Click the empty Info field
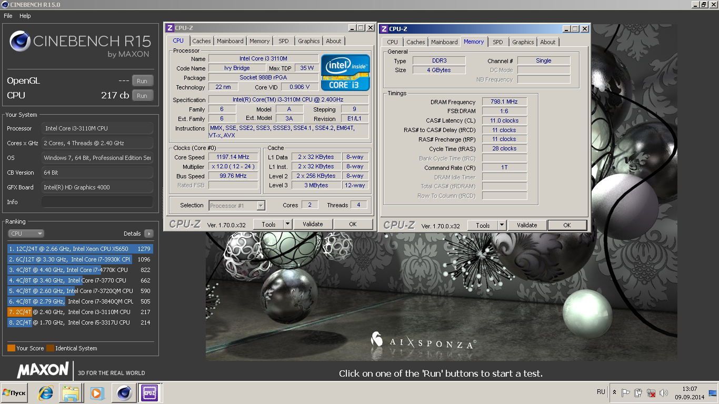 97,202
